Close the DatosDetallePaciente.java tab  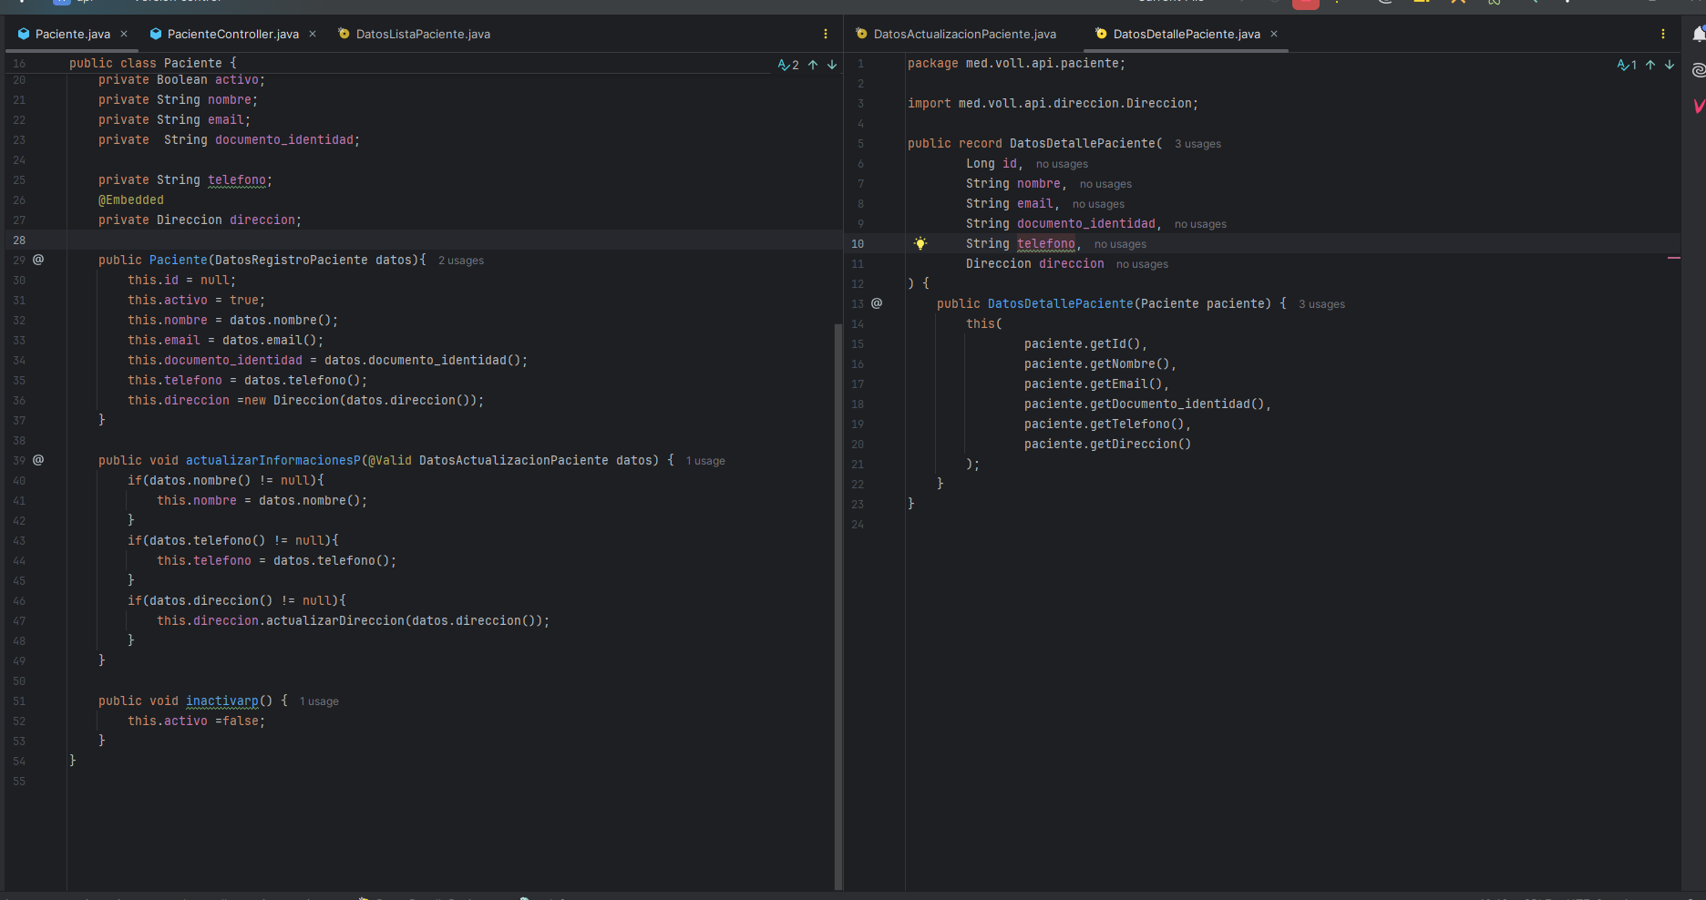click(x=1274, y=34)
